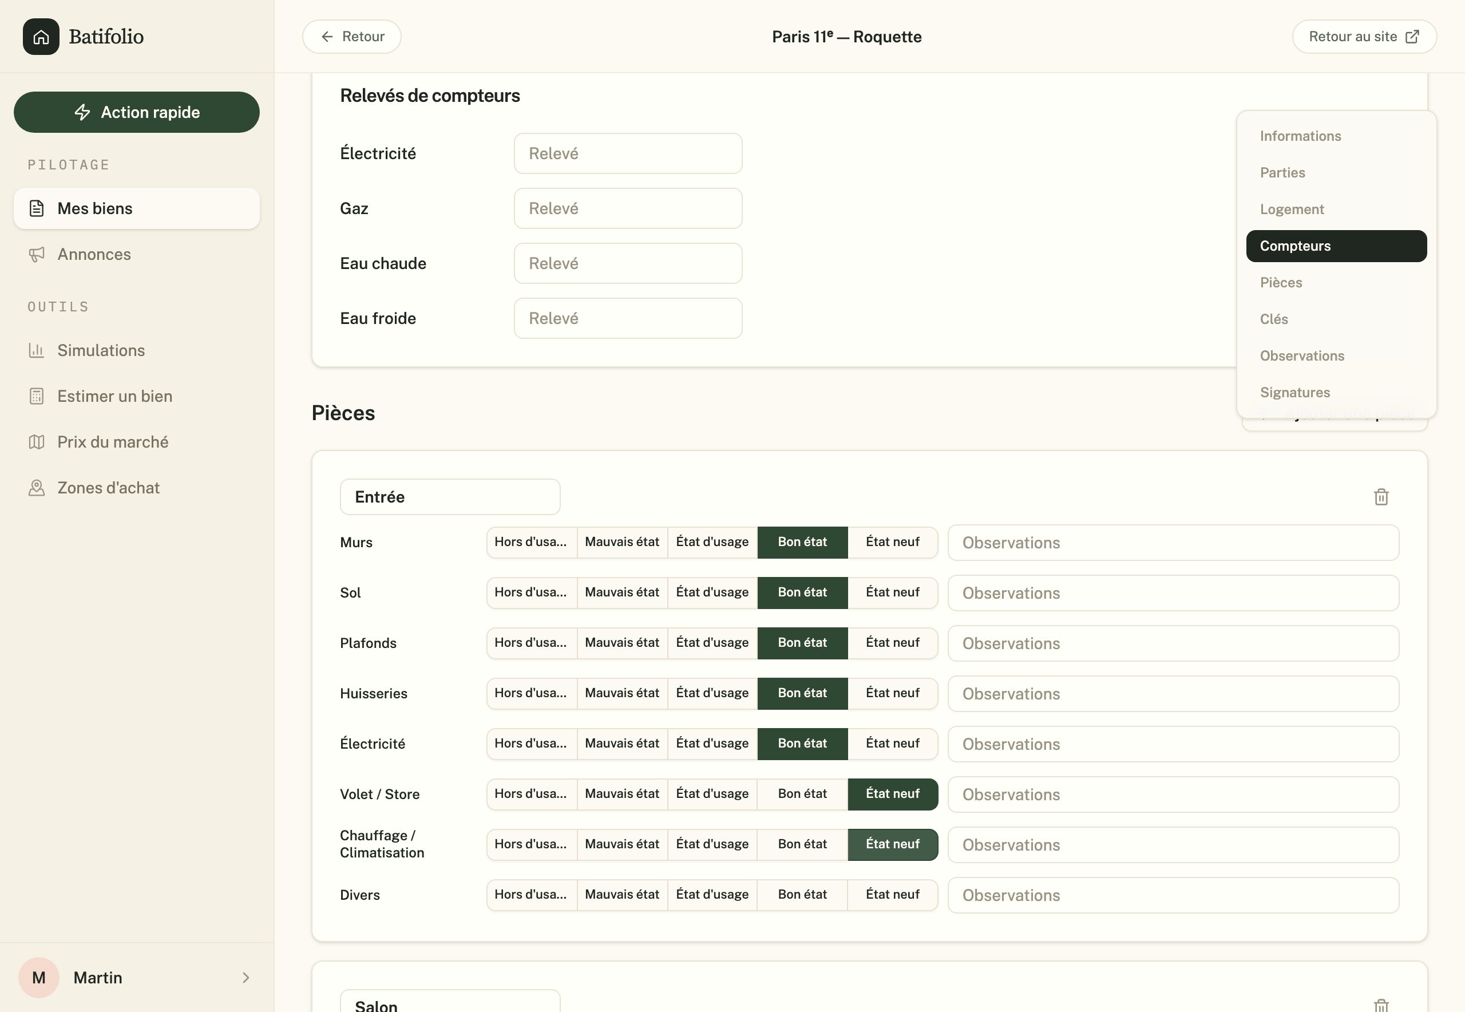The image size is (1465, 1012).
Task: Click the M avatar for Martin
Action: coord(39,978)
